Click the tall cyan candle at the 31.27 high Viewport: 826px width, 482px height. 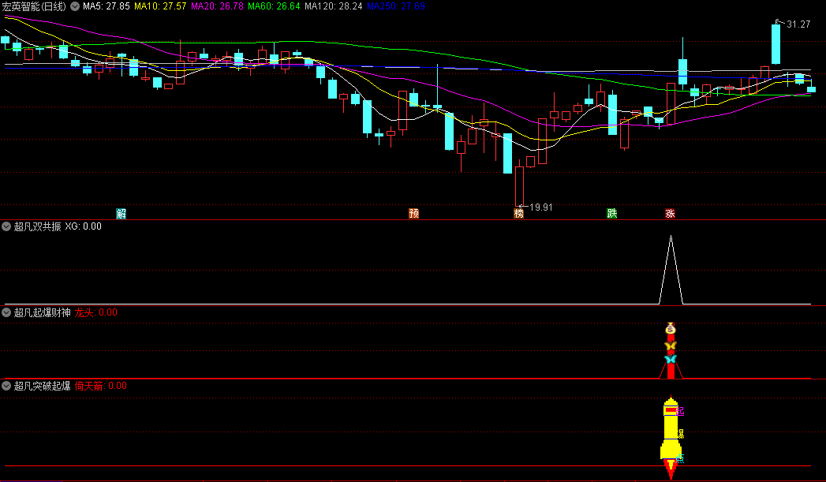point(776,44)
